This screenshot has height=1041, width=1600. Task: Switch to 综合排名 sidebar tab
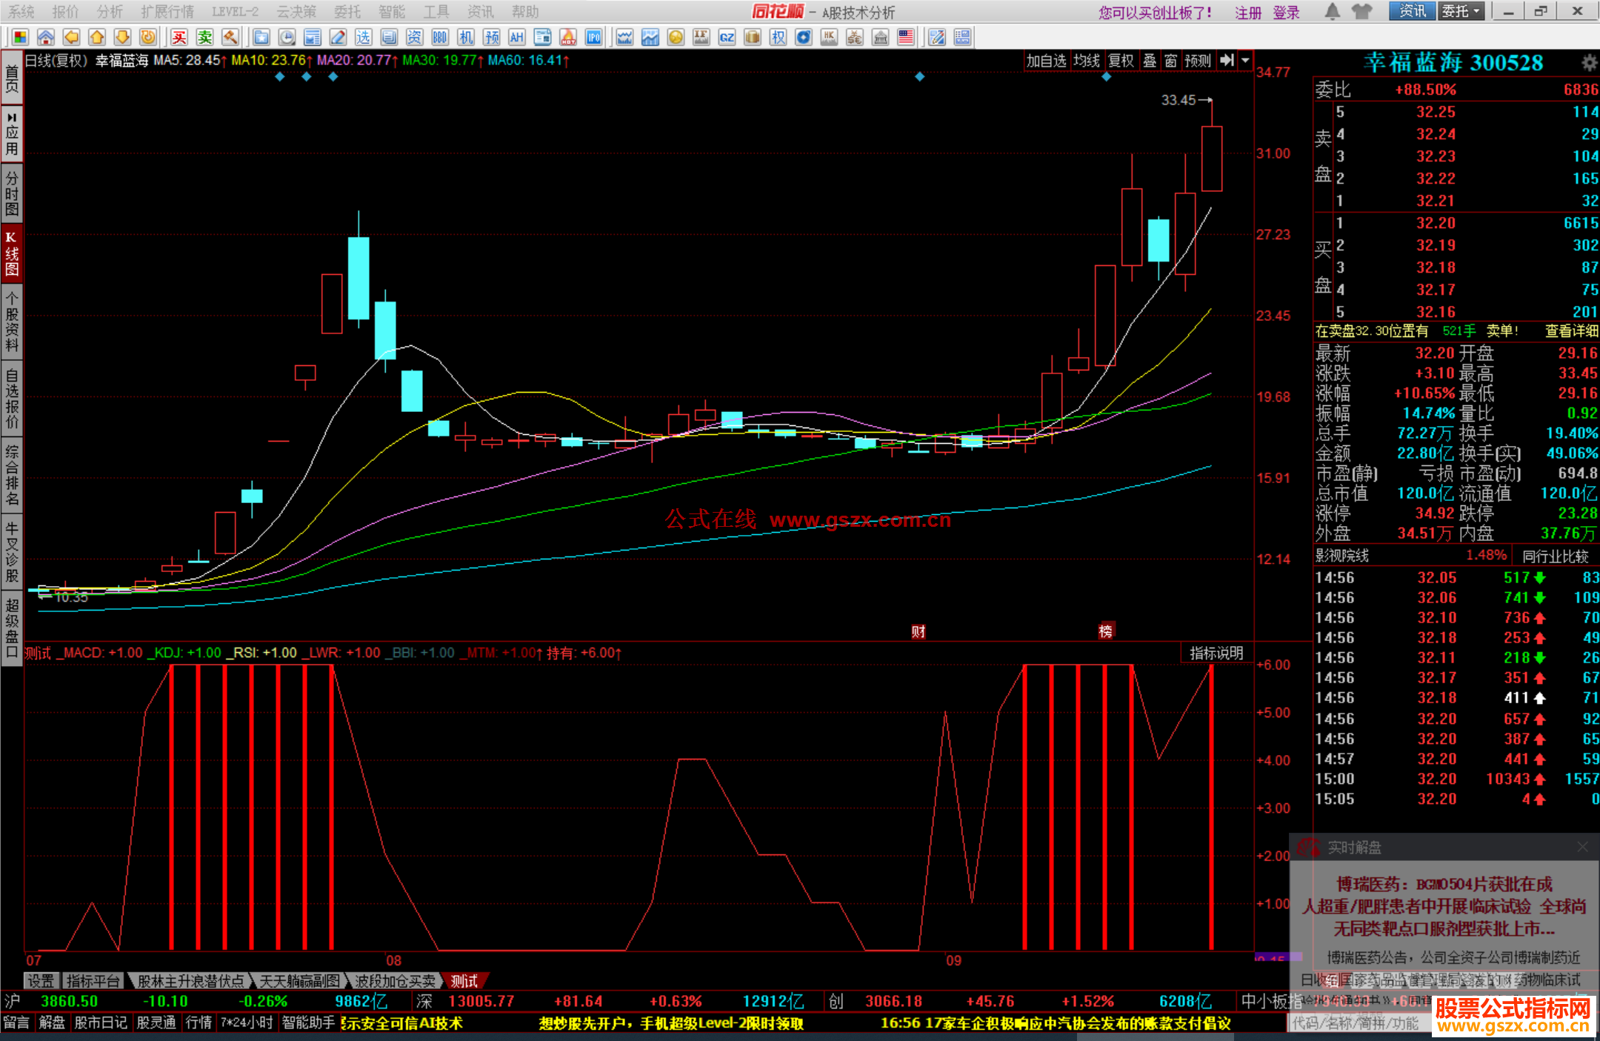tap(12, 475)
